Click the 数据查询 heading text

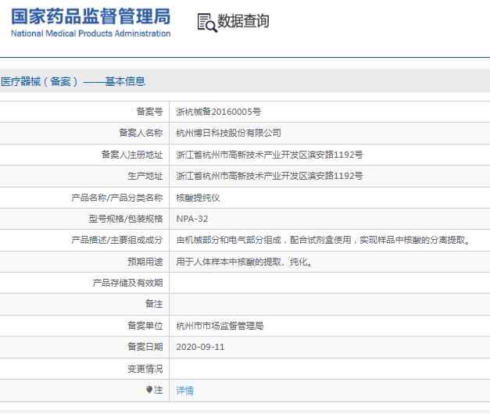(243, 21)
